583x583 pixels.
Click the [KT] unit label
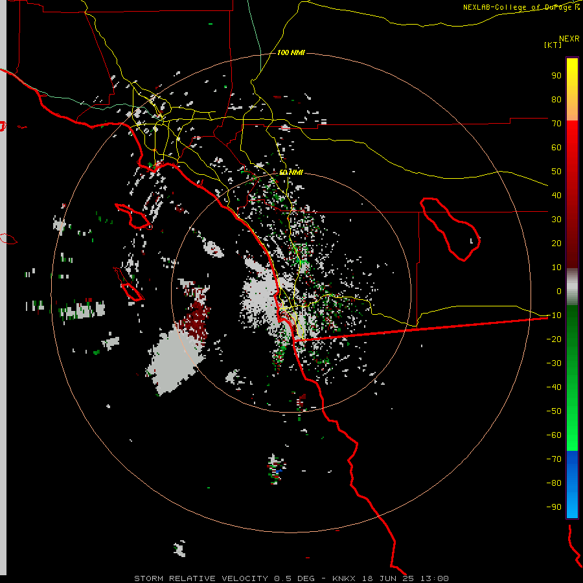[x=553, y=45]
